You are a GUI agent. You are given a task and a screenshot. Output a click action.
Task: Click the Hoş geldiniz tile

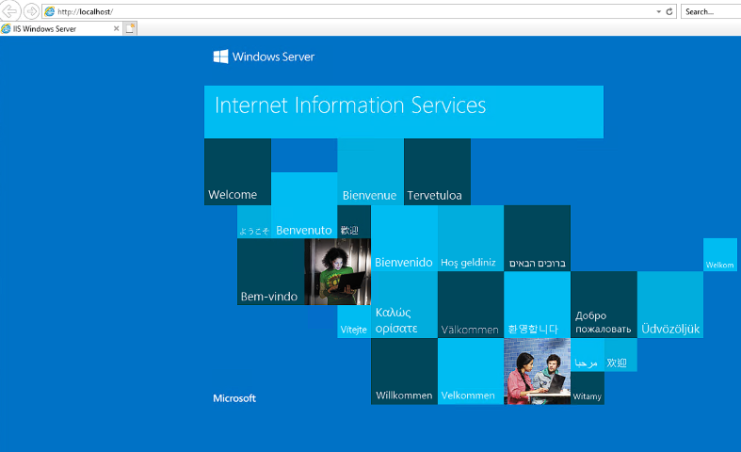pyautogui.click(x=471, y=238)
